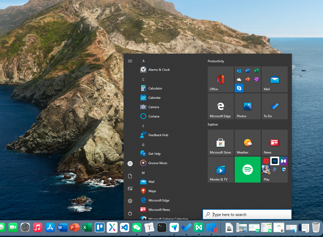Click the search input field

coord(247,214)
